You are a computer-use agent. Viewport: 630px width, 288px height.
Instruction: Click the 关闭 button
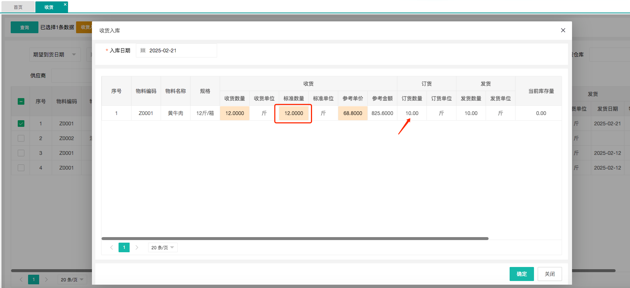click(x=549, y=274)
